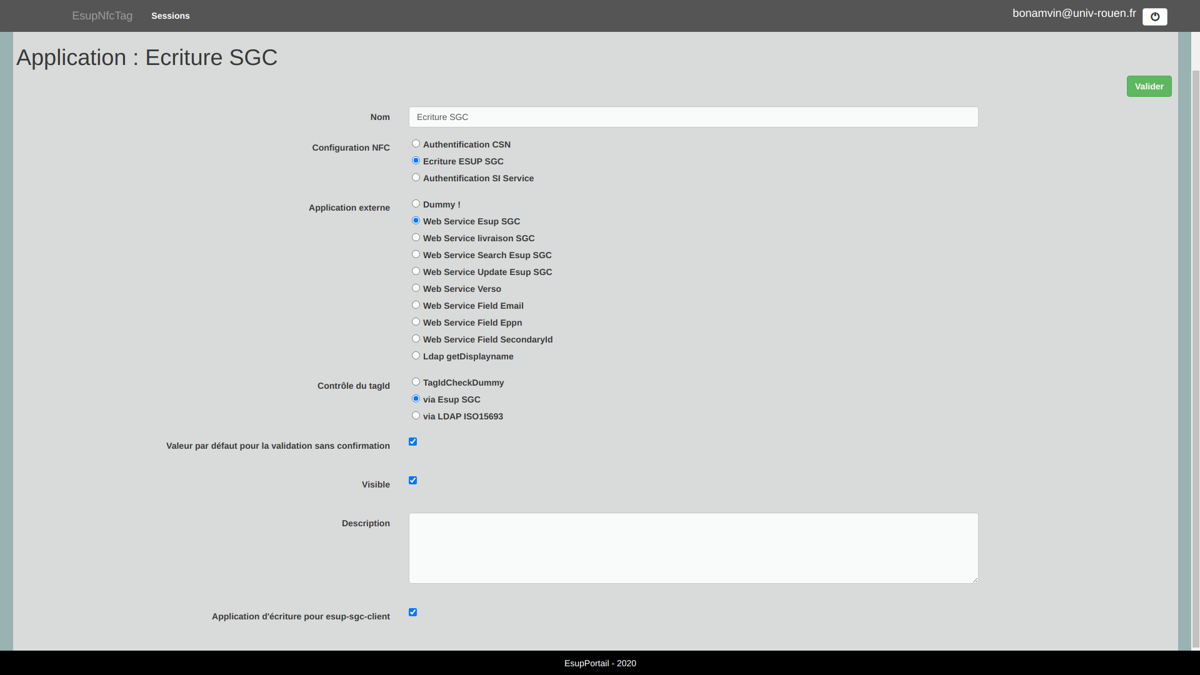Select Web Service livraison SGC option

(x=416, y=237)
